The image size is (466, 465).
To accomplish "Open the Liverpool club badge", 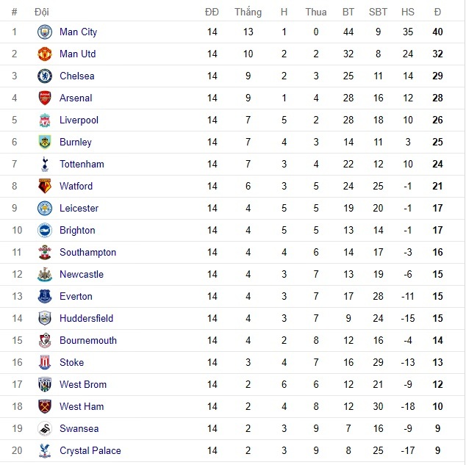I will pos(46,120).
